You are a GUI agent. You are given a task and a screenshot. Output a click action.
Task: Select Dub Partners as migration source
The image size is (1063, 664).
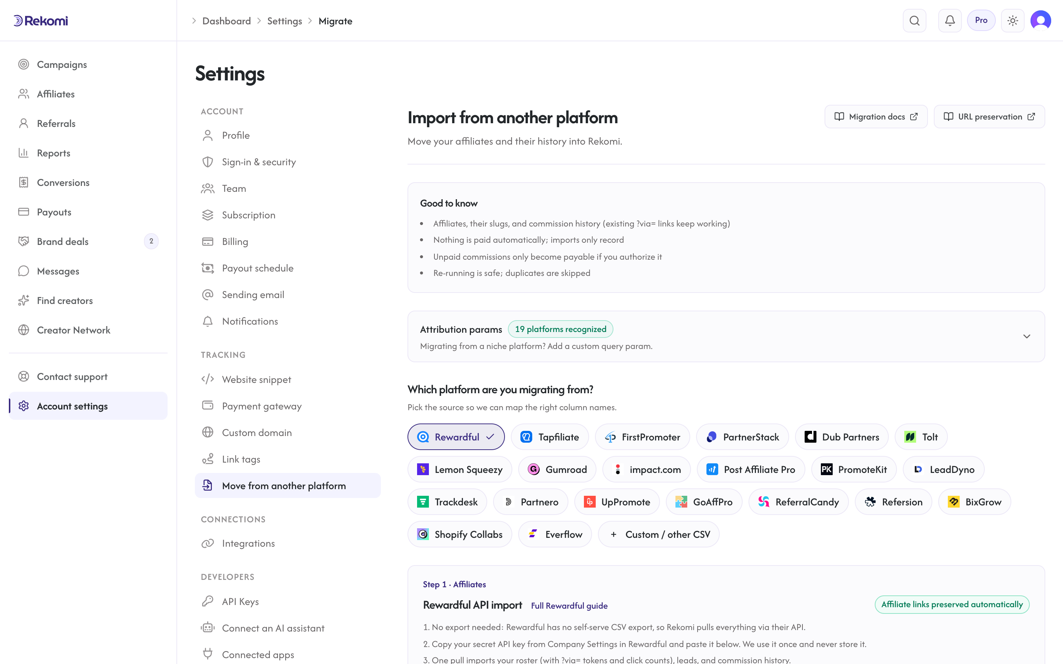842,437
